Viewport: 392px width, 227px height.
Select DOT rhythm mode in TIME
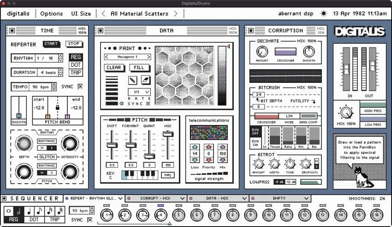coord(76,64)
